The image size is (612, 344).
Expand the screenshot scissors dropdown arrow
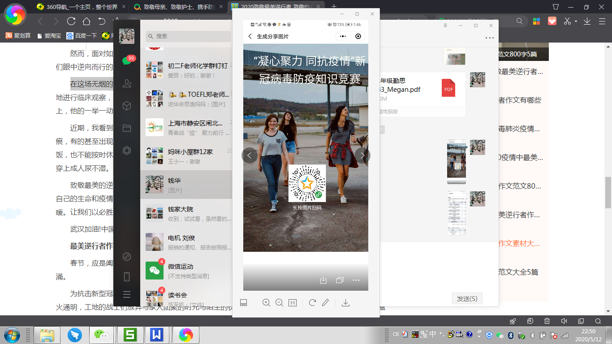coord(576,21)
